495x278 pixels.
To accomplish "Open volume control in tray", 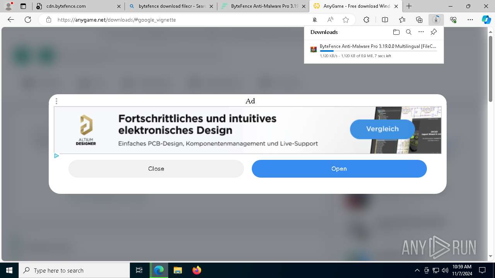I will (x=445, y=270).
